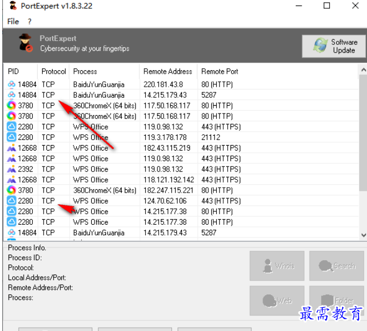Click the WPS Office icon for 118.121.192.142
Screen dimensions: 367x331
point(11,179)
